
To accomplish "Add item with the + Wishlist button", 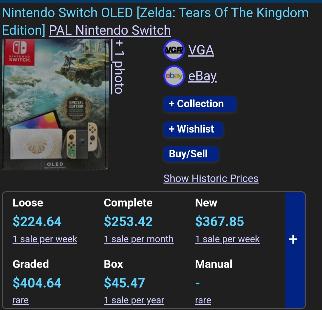I will click(193, 129).
